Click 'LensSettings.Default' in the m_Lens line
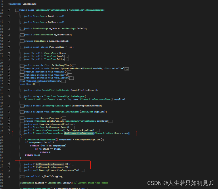218x189 pixels. pos(73,28)
